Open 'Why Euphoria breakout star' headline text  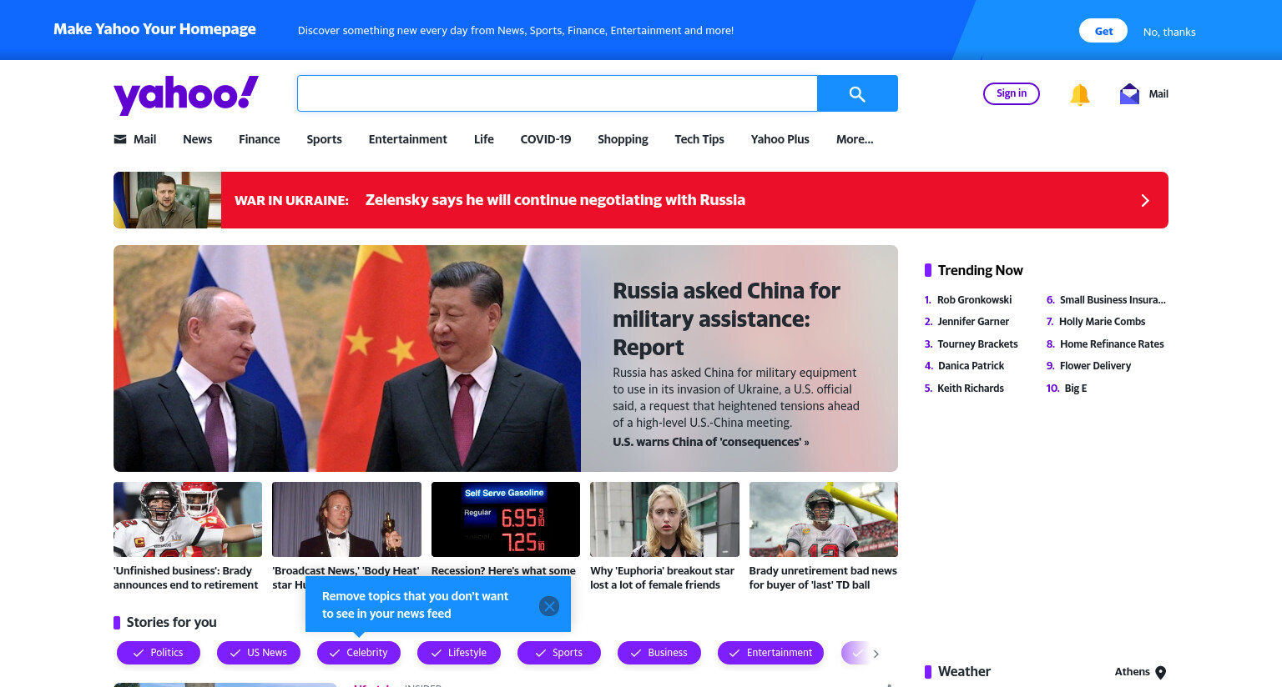coord(662,578)
